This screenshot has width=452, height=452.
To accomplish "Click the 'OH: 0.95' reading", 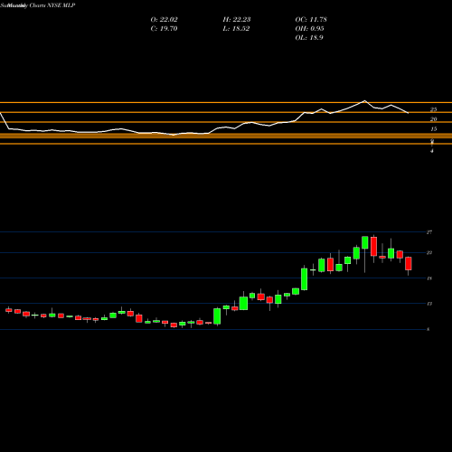I will (309, 29).
